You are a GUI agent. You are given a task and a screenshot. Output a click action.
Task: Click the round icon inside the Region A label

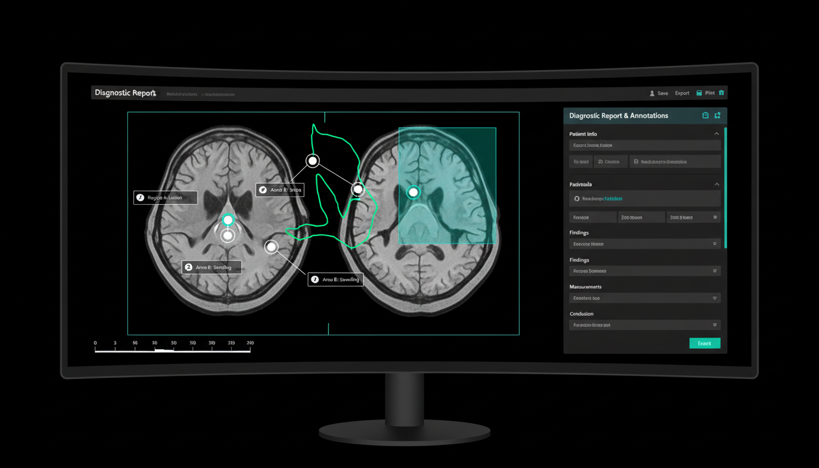(140, 197)
